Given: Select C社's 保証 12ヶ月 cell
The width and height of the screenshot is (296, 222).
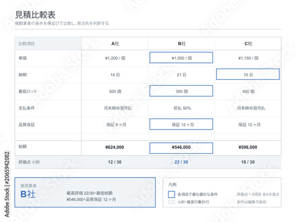Looking at the screenshot, I should 248,125.
